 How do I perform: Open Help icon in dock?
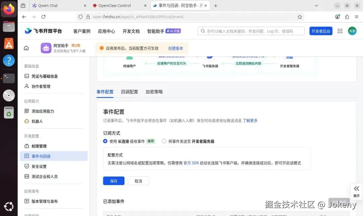(x=9, y=61)
